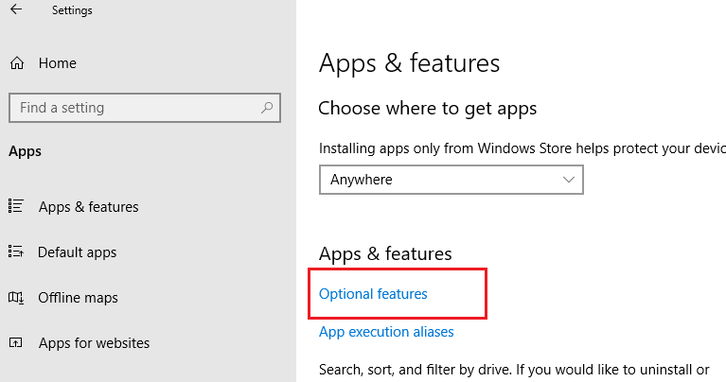Screen dimensions: 726x382
Task: Focus the Find a setting search field
Action: point(145,108)
